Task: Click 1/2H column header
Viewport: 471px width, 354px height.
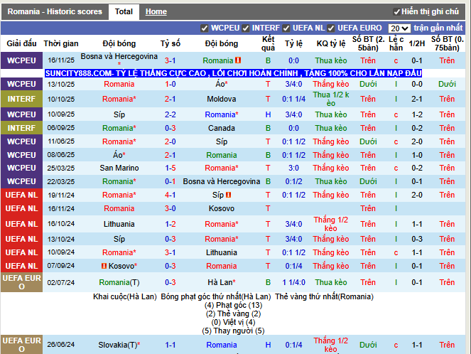Action: tap(416, 43)
